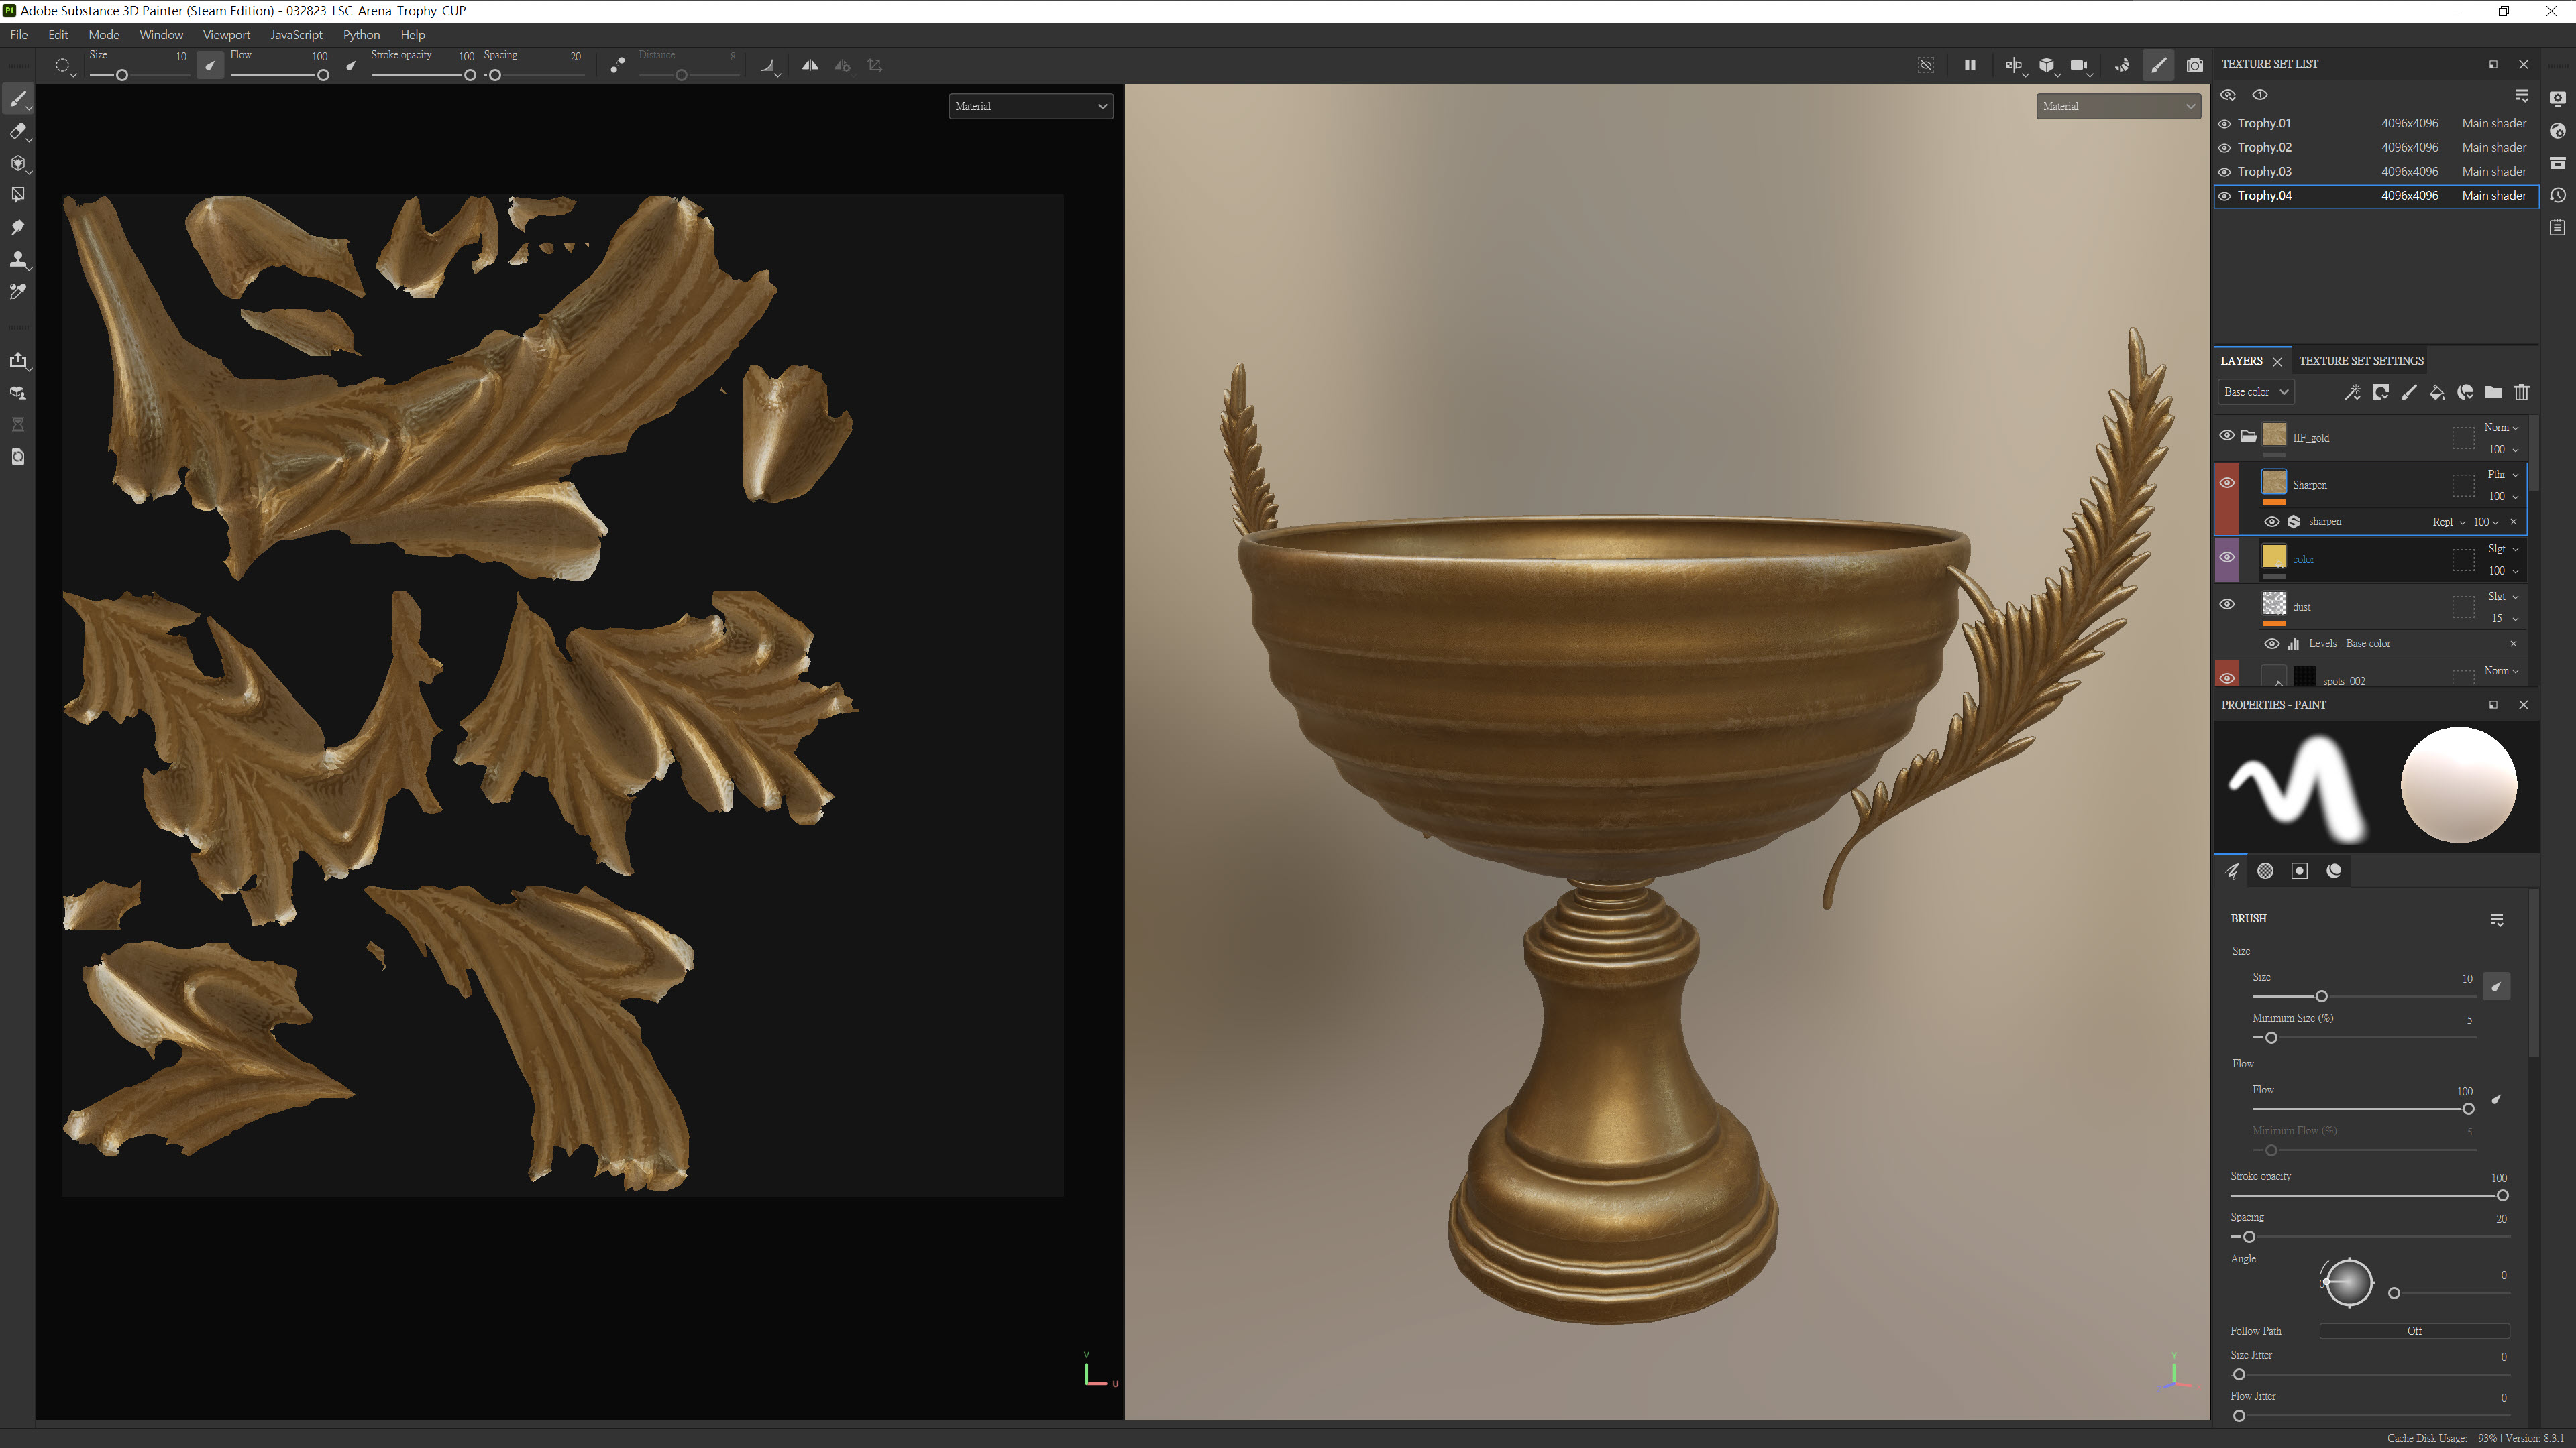The width and height of the screenshot is (2576, 1448).
Task: Open the Follow Path Off dropdown
Action: pyautogui.click(x=2414, y=1331)
